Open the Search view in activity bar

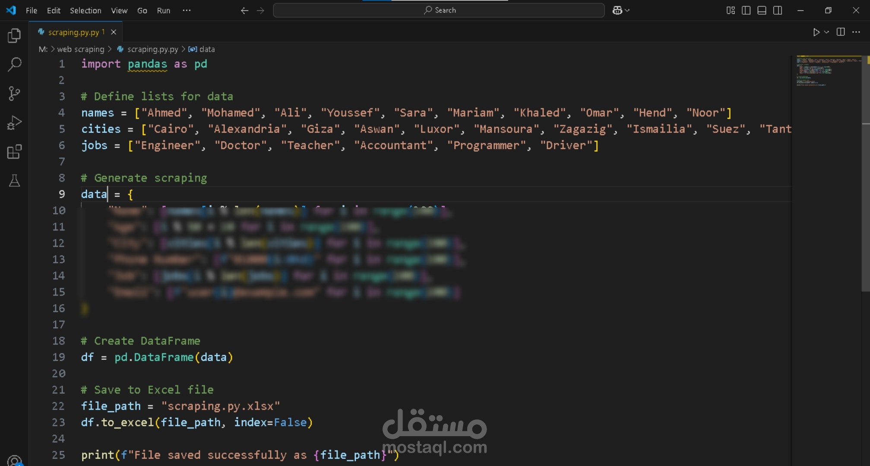[14, 65]
